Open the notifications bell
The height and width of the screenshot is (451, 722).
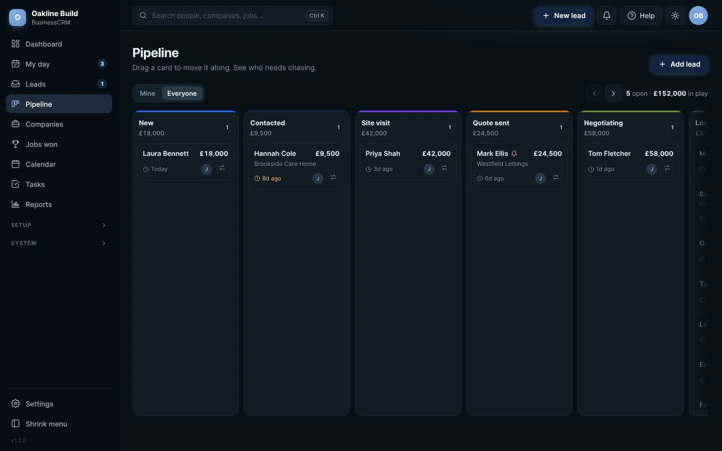[606, 16]
